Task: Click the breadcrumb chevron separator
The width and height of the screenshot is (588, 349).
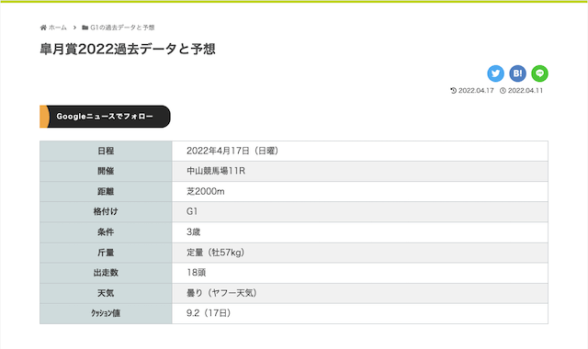Action: tap(74, 28)
